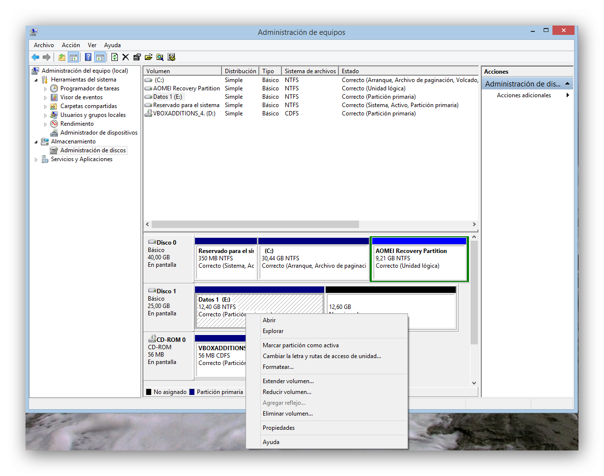
Task: Click the blue Back arrow in toolbar
Action: [35, 57]
